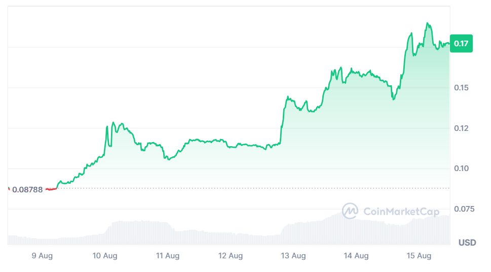491x272 pixels.
Task: Click the USD currency label
Action: (x=467, y=243)
